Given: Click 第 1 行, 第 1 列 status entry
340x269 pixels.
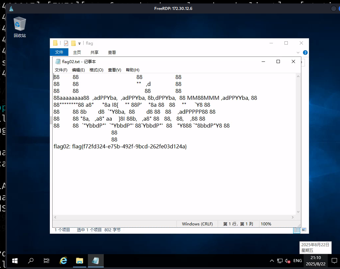Looking at the screenshot, I should pos(238,224).
